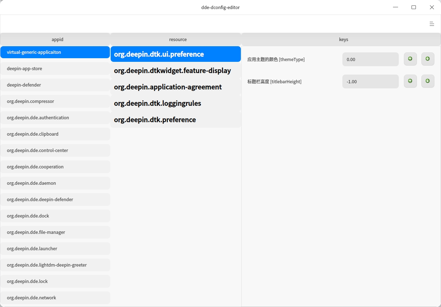Select deepin-app-store in appid list

(x=55, y=69)
